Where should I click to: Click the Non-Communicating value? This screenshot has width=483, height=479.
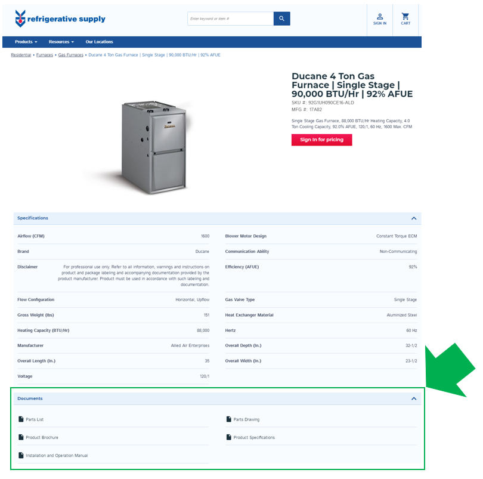pos(398,252)
